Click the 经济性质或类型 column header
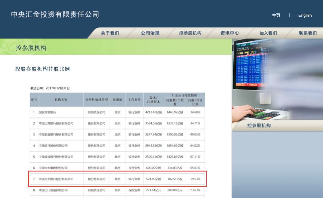The height and width of the screenshot is (198, 323). pos(97,100)
